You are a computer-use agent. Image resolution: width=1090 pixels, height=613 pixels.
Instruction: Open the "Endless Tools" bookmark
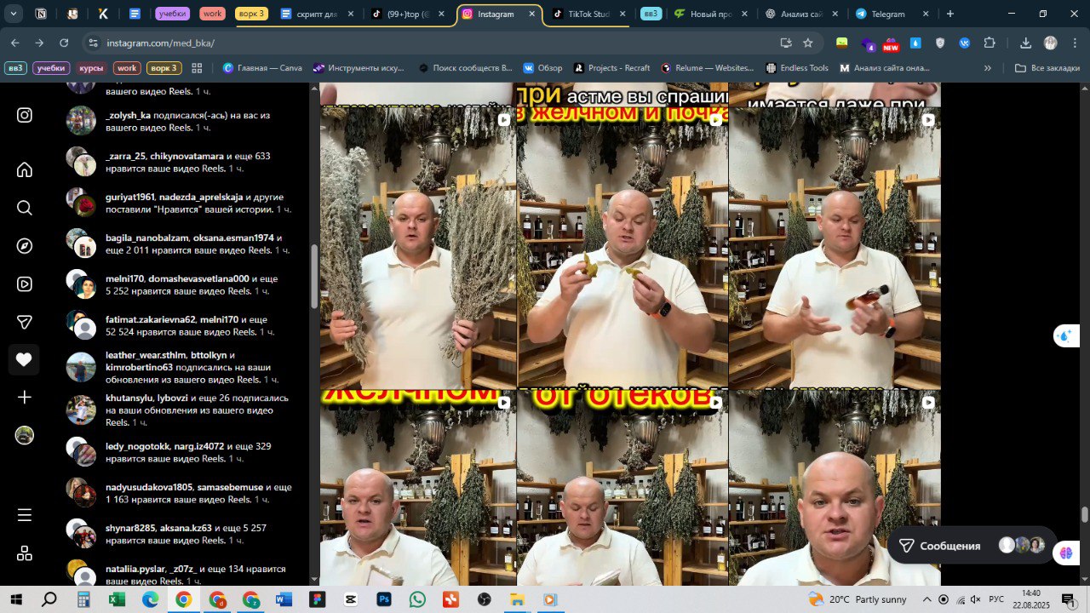pos(797,68)
